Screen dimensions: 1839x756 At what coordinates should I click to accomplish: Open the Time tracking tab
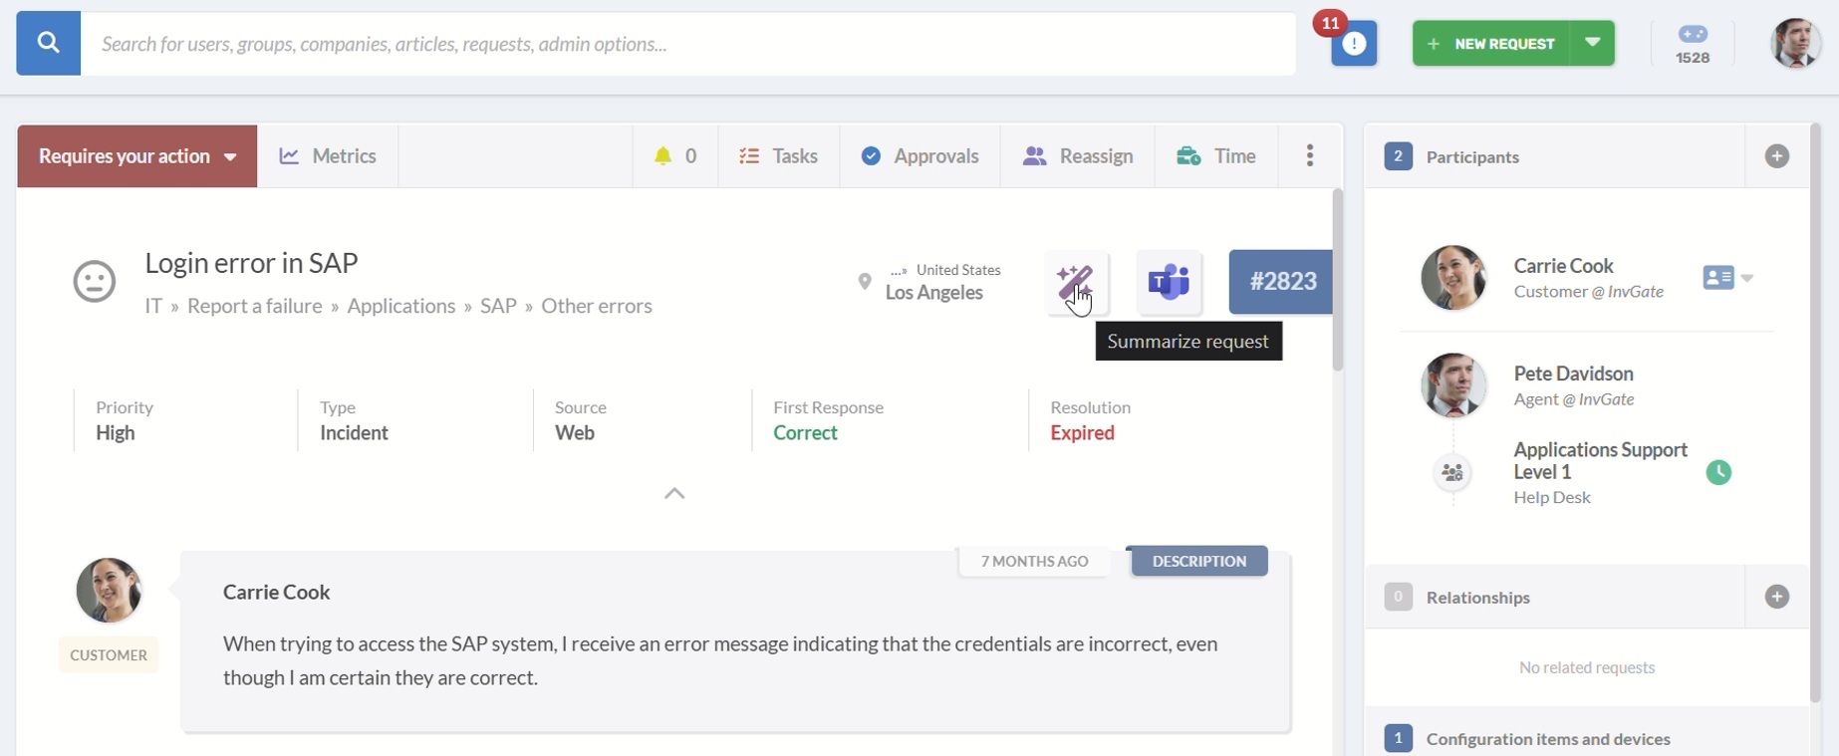pyautogui.click(x=1215, y=156)
